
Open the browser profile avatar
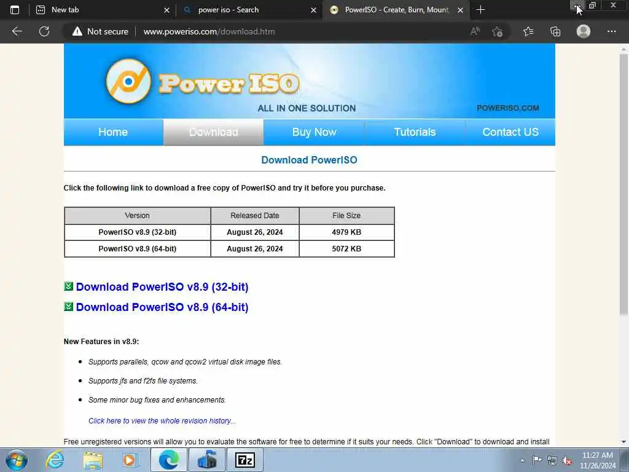pyautogui.click(x=584, y=31)
